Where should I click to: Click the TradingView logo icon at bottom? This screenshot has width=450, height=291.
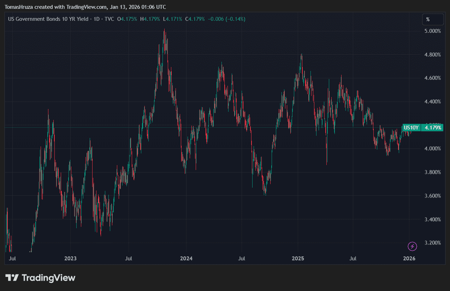tap(12, 278)
